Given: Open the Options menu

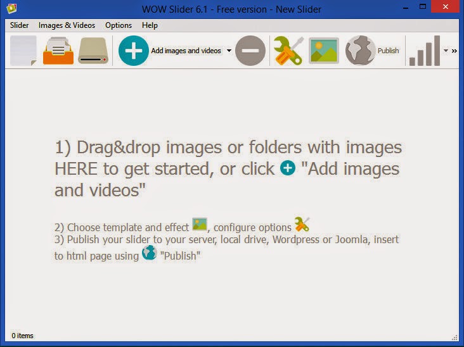Looking at the screenshot, I should (119, 25).
